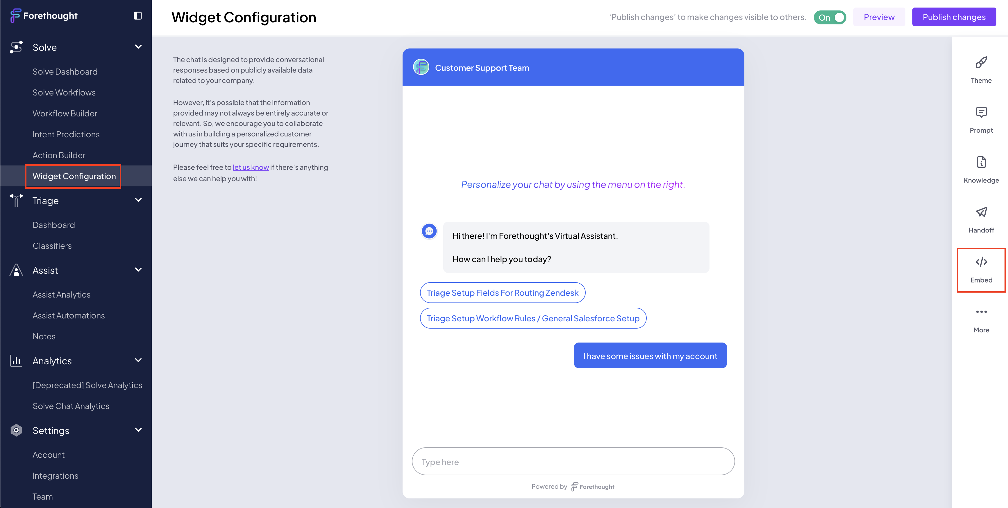Collapse the Settings section chevron

[x=138, y=430]
